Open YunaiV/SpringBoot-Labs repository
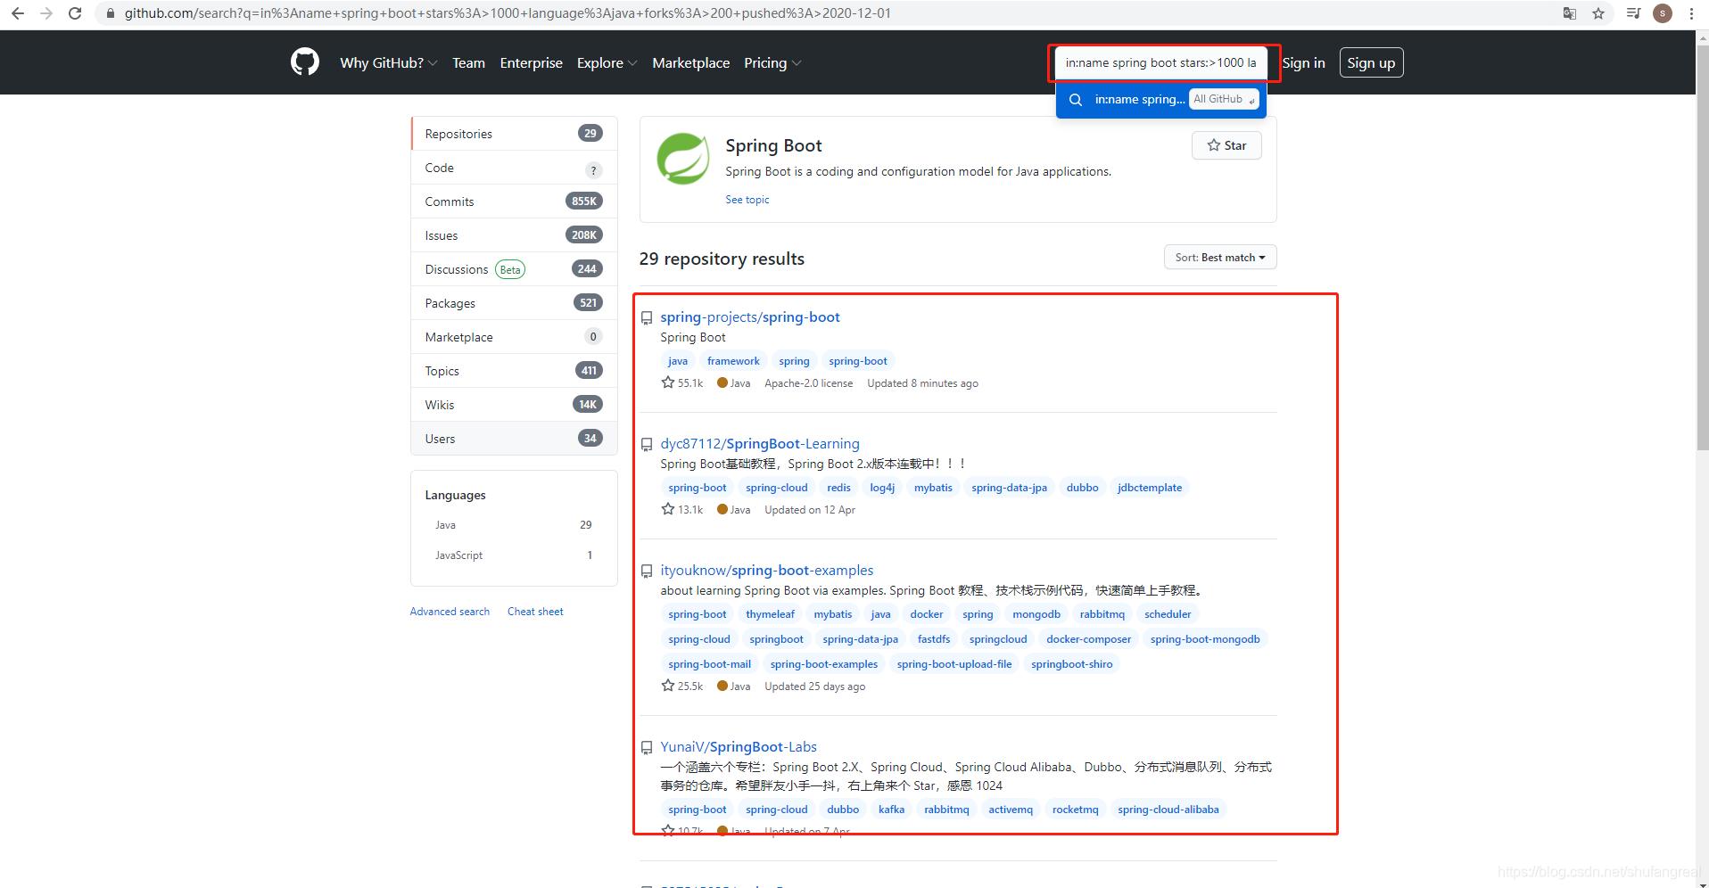1709x888 pixels. click(x=739, y=746)
